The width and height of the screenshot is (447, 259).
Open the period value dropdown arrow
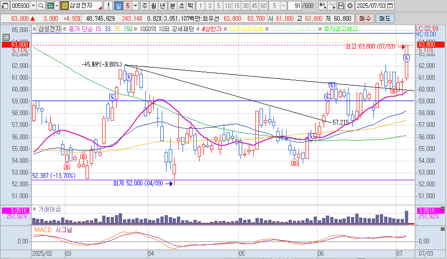135,5
